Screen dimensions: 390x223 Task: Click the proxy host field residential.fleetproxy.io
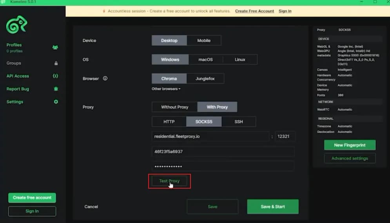pos(210,136)
